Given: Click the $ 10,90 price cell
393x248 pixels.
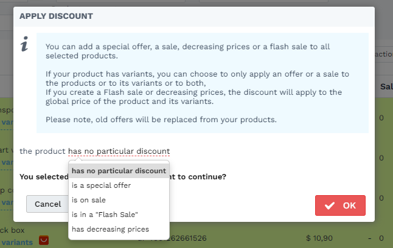Looking at the screenshot, I should click(319, 238).
